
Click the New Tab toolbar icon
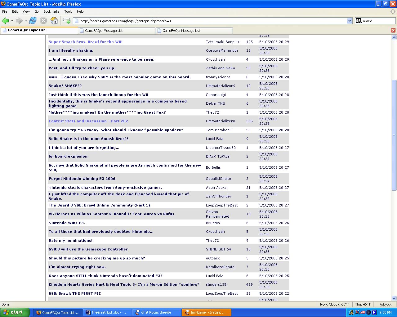coord(66,21)
